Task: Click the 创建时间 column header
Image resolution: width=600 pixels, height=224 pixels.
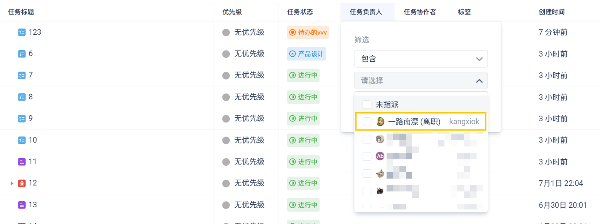Action: [551, 12]
